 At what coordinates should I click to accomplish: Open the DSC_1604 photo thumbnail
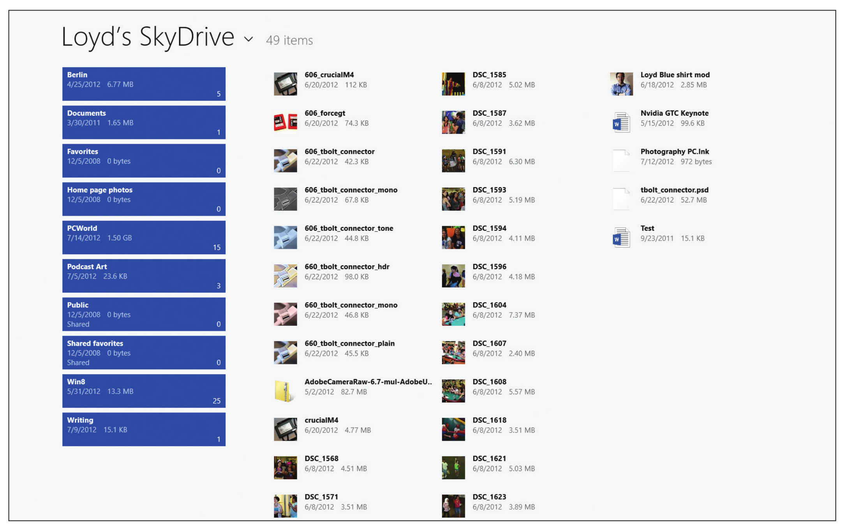tap(453, 314)
